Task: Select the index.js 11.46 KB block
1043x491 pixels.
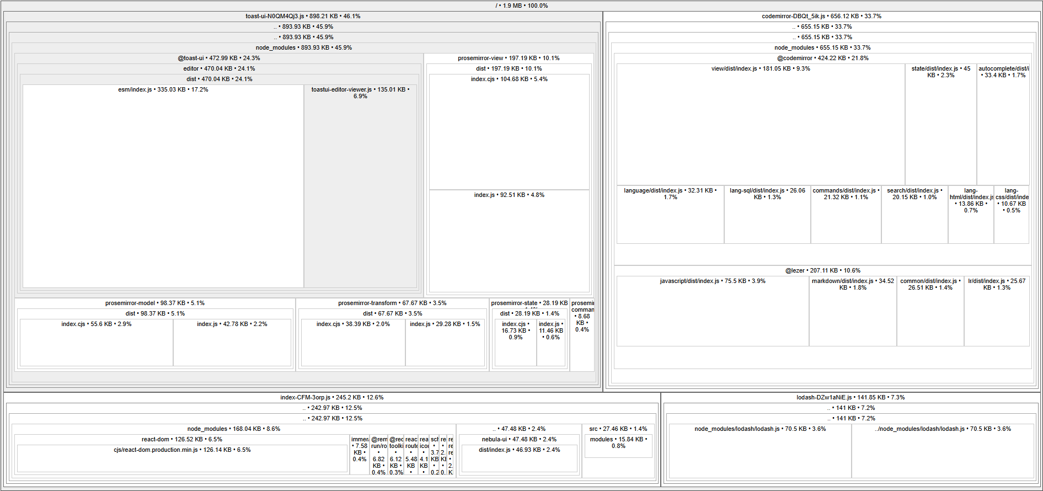Action: pyautogui.click(x=551, y=343)
